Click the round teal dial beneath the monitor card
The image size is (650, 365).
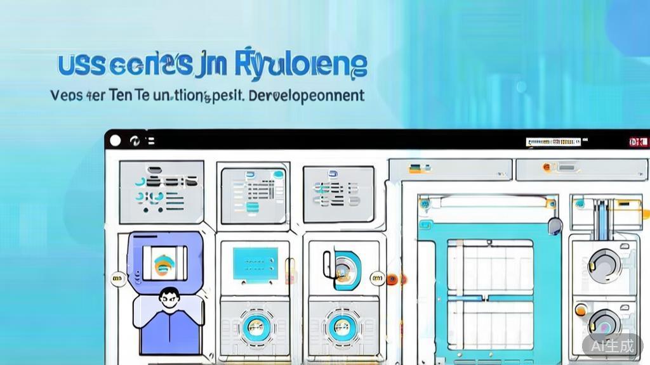(x=255, y=327)
